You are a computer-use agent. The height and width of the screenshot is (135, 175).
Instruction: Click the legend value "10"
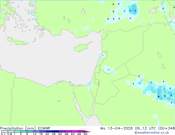pyautogui.click(x=35, y=134)
